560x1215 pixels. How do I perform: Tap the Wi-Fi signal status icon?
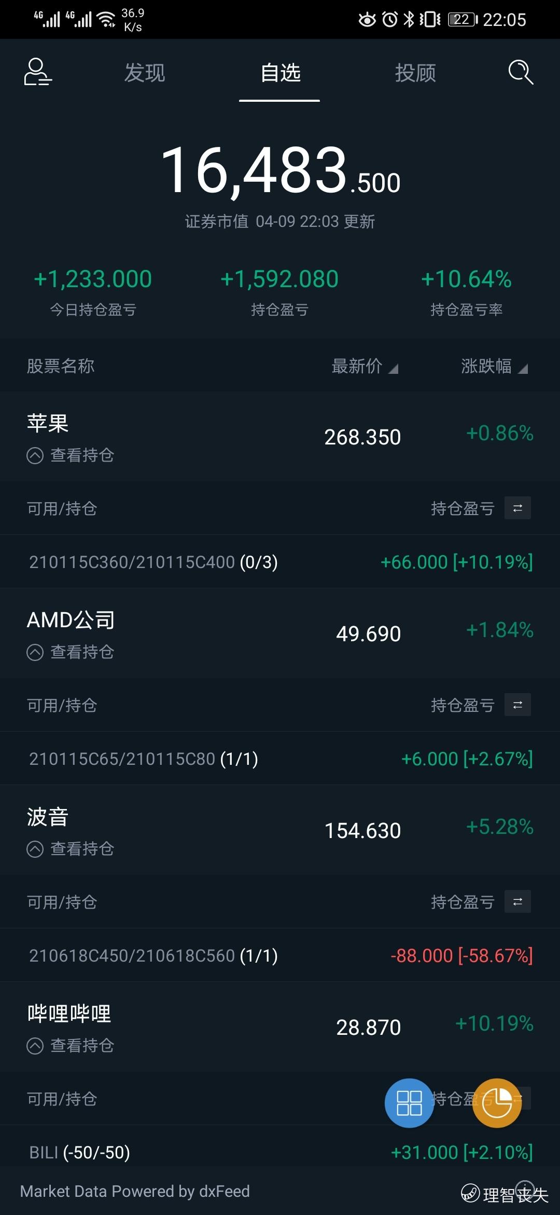coord(106,20)
